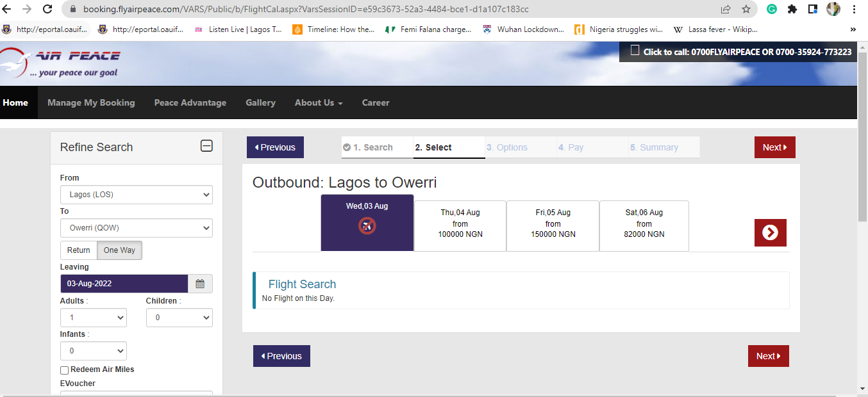Expand the About Us menu
This screenshot has height=397, width=868.
[x=319, y=102]
